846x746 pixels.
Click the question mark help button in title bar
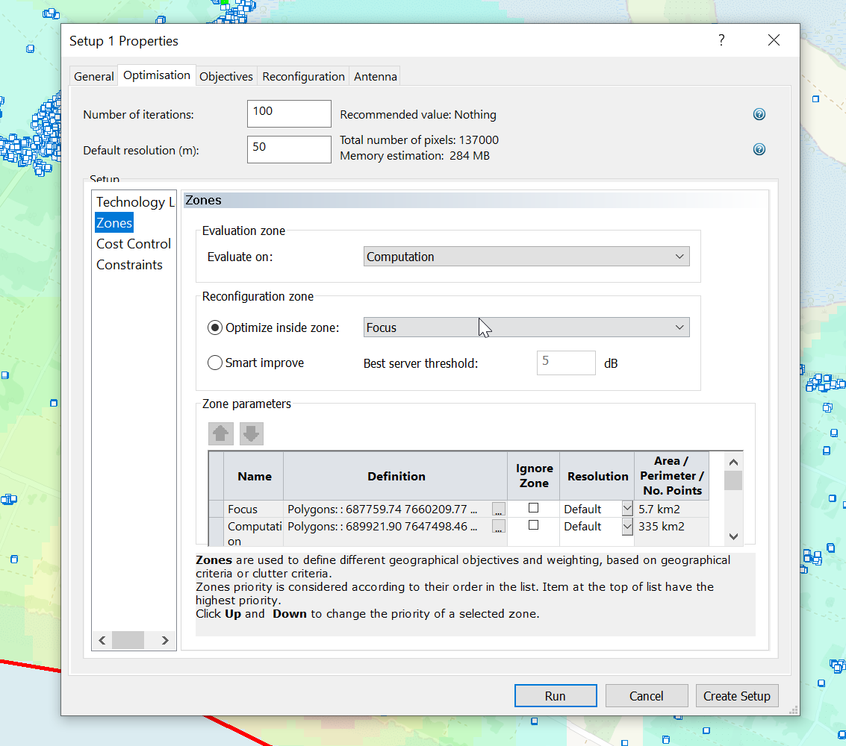click(x=721, y=40)
